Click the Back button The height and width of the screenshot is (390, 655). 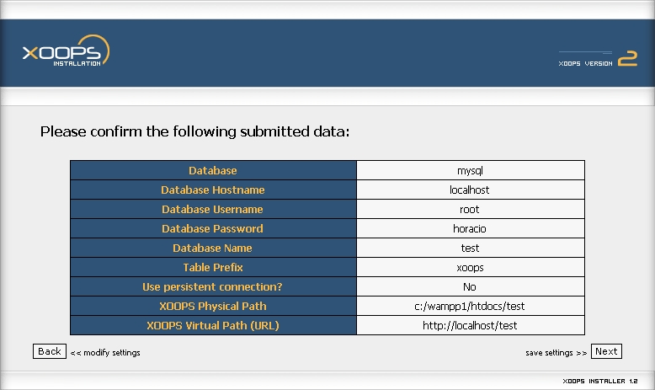[50, 351]
